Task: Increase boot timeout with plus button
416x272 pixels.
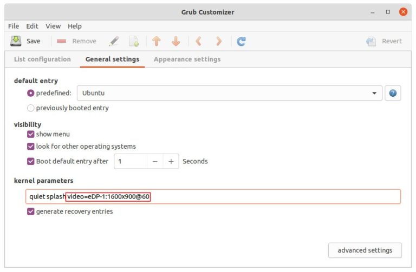Action: click(171, 161)
